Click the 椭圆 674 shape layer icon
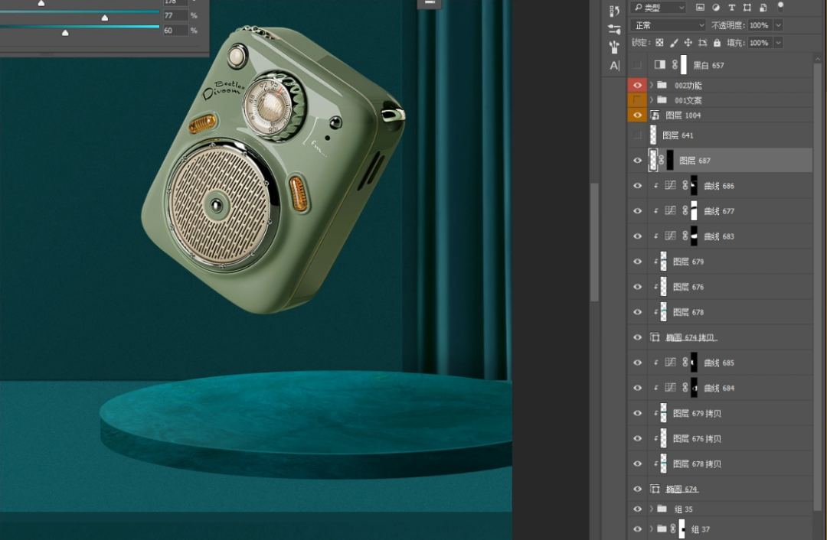The image size is (827, 540). [655, 489]
